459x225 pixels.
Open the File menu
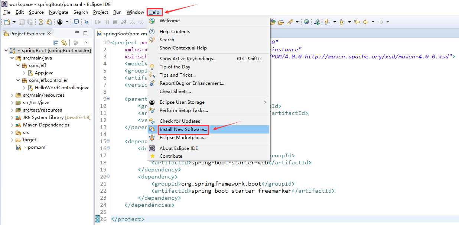7,12
